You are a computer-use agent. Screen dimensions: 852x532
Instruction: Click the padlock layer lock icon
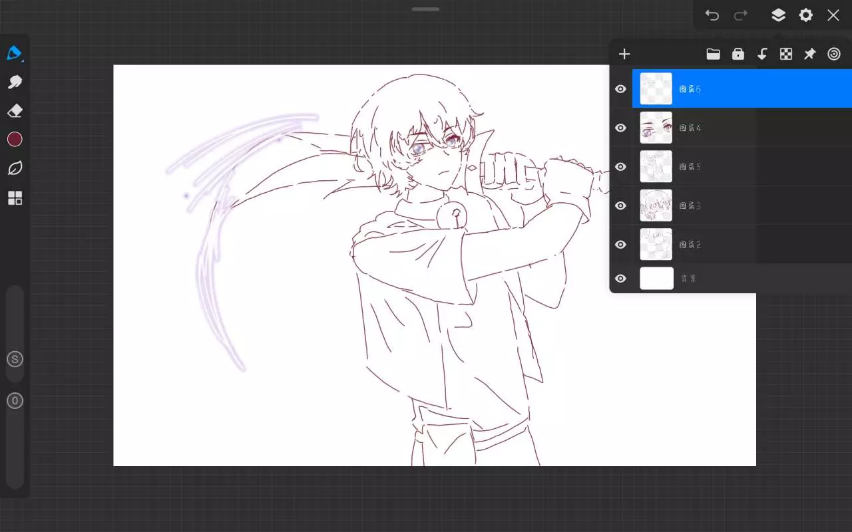click(738, 54)
